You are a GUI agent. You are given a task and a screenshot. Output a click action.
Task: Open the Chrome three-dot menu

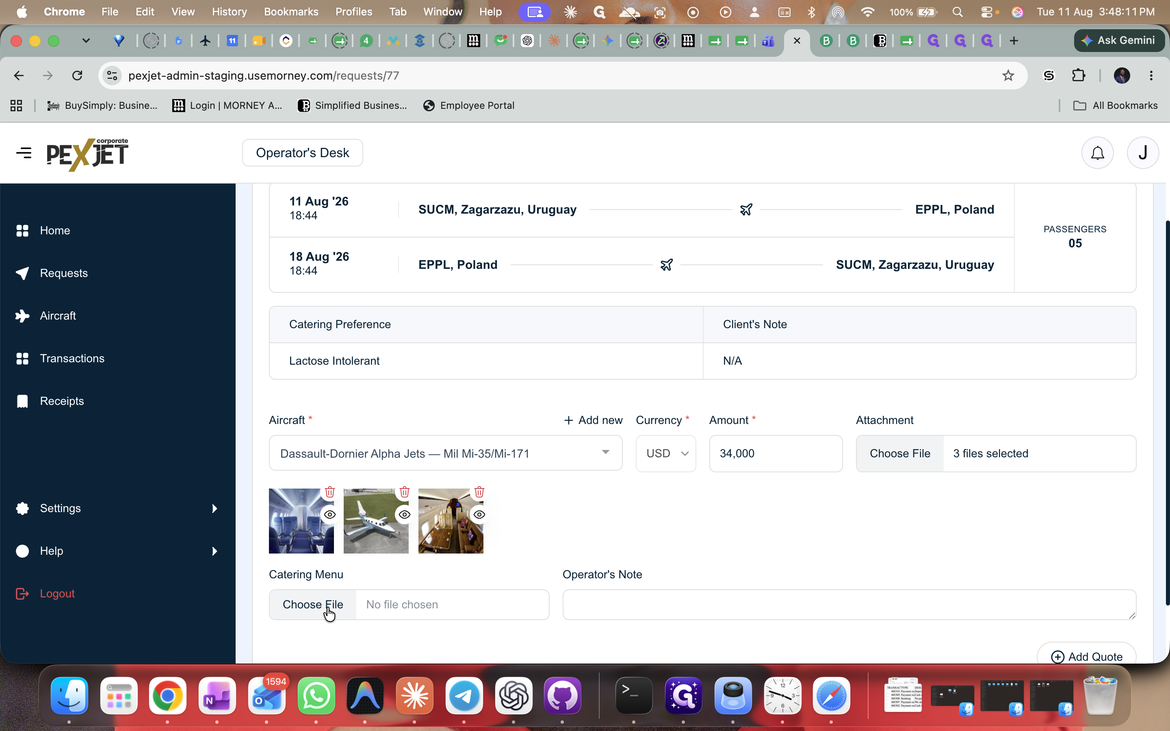point(1151,76)
